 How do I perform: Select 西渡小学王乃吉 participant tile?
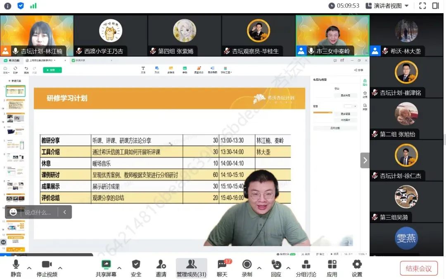click(111, 35)
